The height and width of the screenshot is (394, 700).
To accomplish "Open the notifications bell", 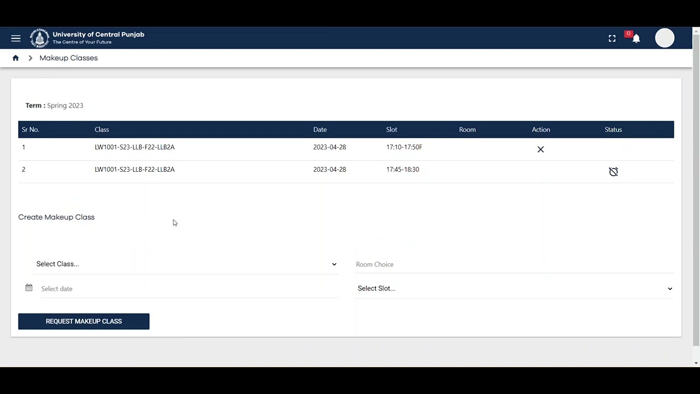I will 636,39.
